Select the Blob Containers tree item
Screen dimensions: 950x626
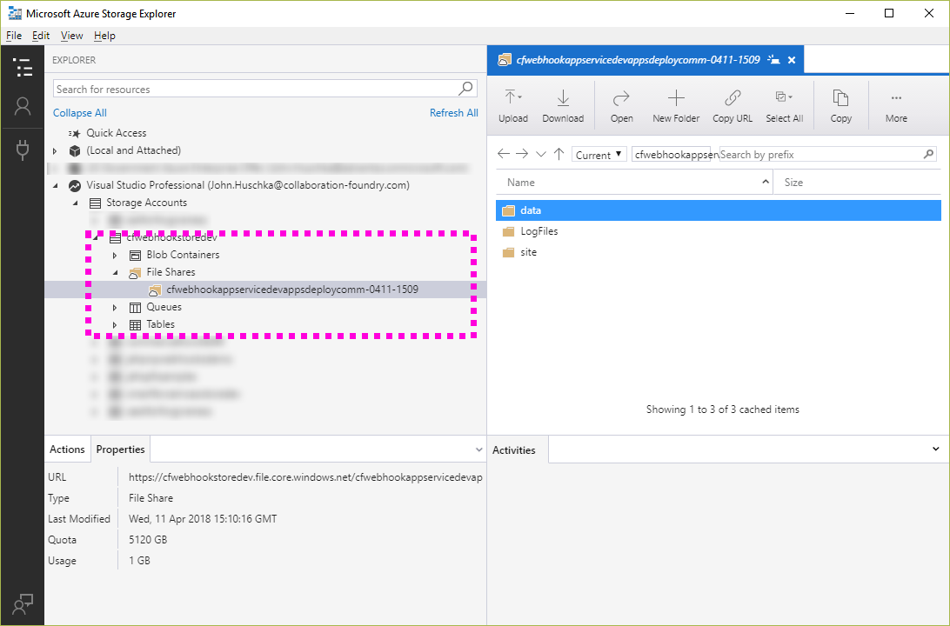(183, 255)
